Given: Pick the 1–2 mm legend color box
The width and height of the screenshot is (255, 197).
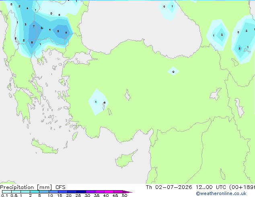Looking at the screenshot, I should point(25,192).
